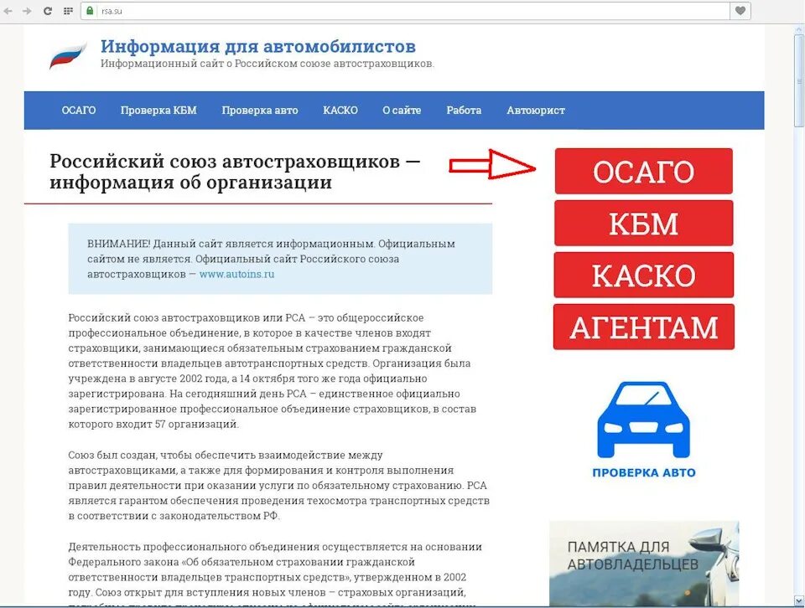Click the scrollbar down arrow
Screen dimensions: 805x608
(x=799, y=600)
